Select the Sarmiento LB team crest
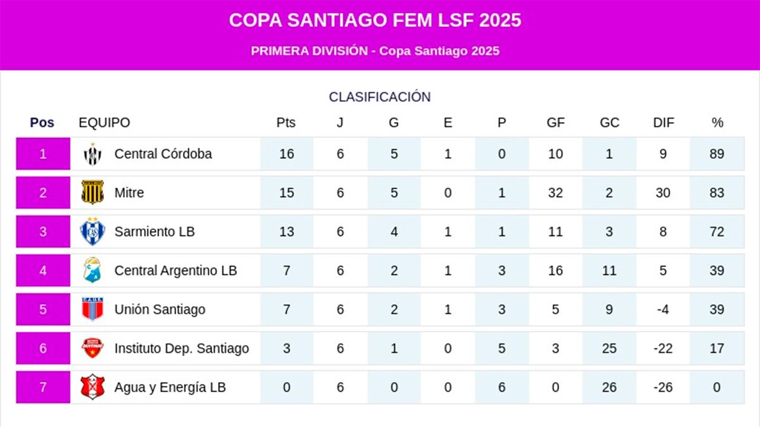 tap(92, 232)
